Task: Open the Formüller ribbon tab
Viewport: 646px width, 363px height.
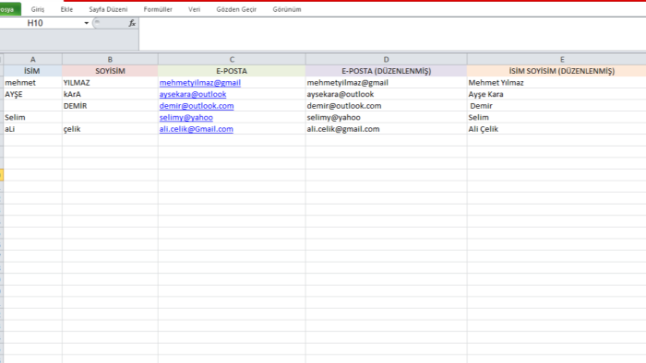Action: pyautogui.click(x=158, y=9)
